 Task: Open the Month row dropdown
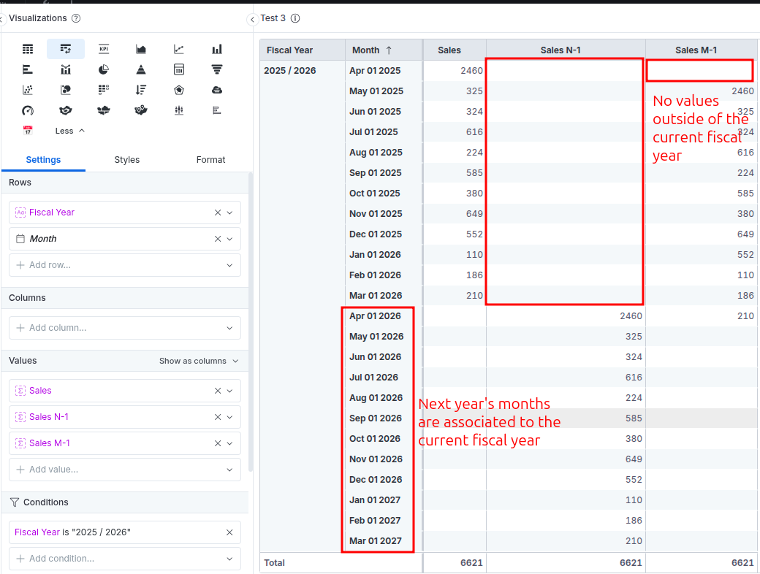coord(229,239)
